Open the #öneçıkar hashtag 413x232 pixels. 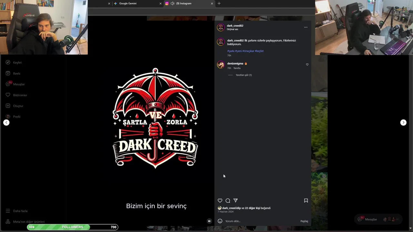(248, 51)
